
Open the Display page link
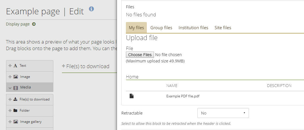tap(18, 24)
